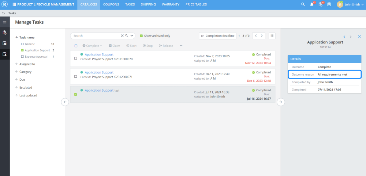Click the green status dot of the test task
Image resolution: width=366 pixels, height=176 pixels.
click(82, 90)
